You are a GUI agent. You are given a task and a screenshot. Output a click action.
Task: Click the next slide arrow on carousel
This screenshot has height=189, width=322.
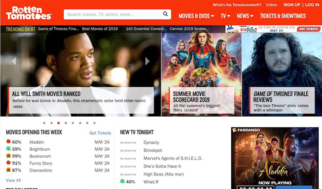147,61
